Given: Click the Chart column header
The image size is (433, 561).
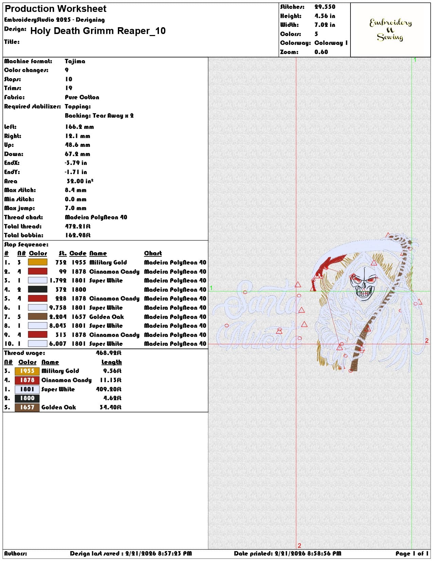Looking at the screenshot, I should tap(153, 253).
